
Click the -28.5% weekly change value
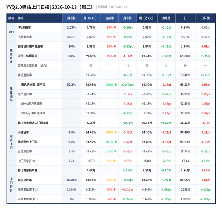pyautogui.click(x=166, y=161)
